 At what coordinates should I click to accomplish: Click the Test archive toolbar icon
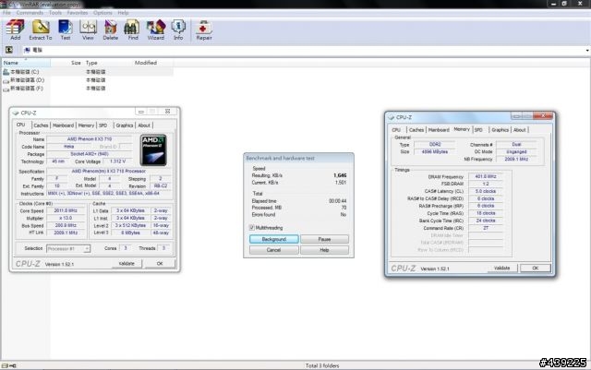66,30
